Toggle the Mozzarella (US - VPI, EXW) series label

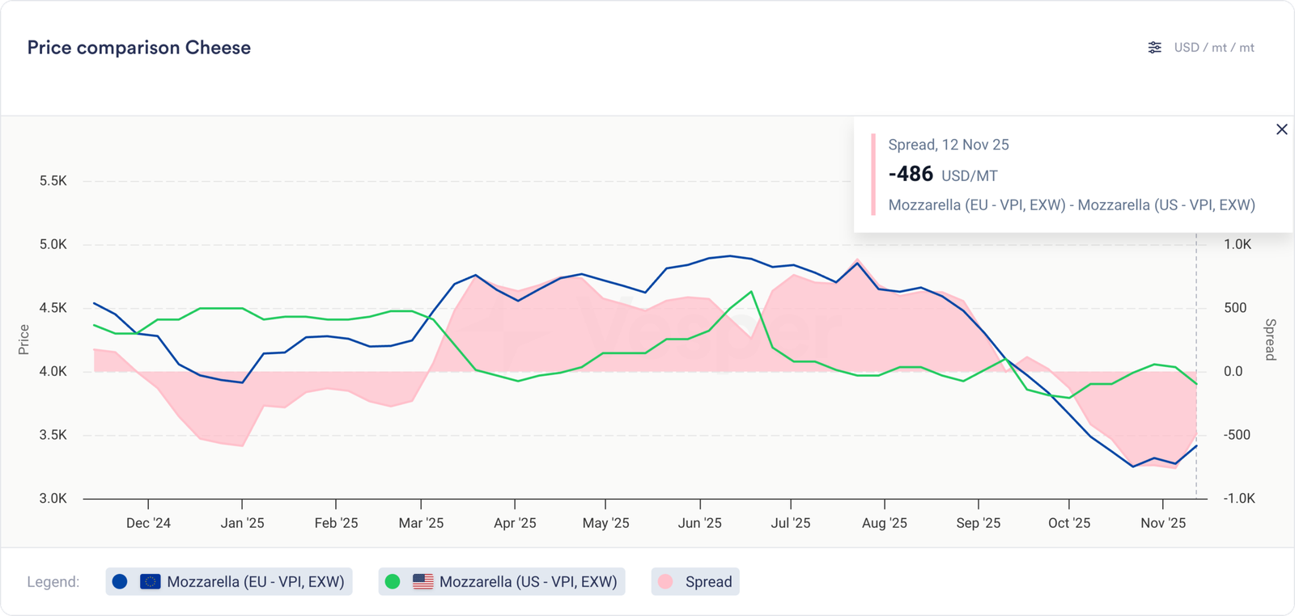(x=528, y=582)
